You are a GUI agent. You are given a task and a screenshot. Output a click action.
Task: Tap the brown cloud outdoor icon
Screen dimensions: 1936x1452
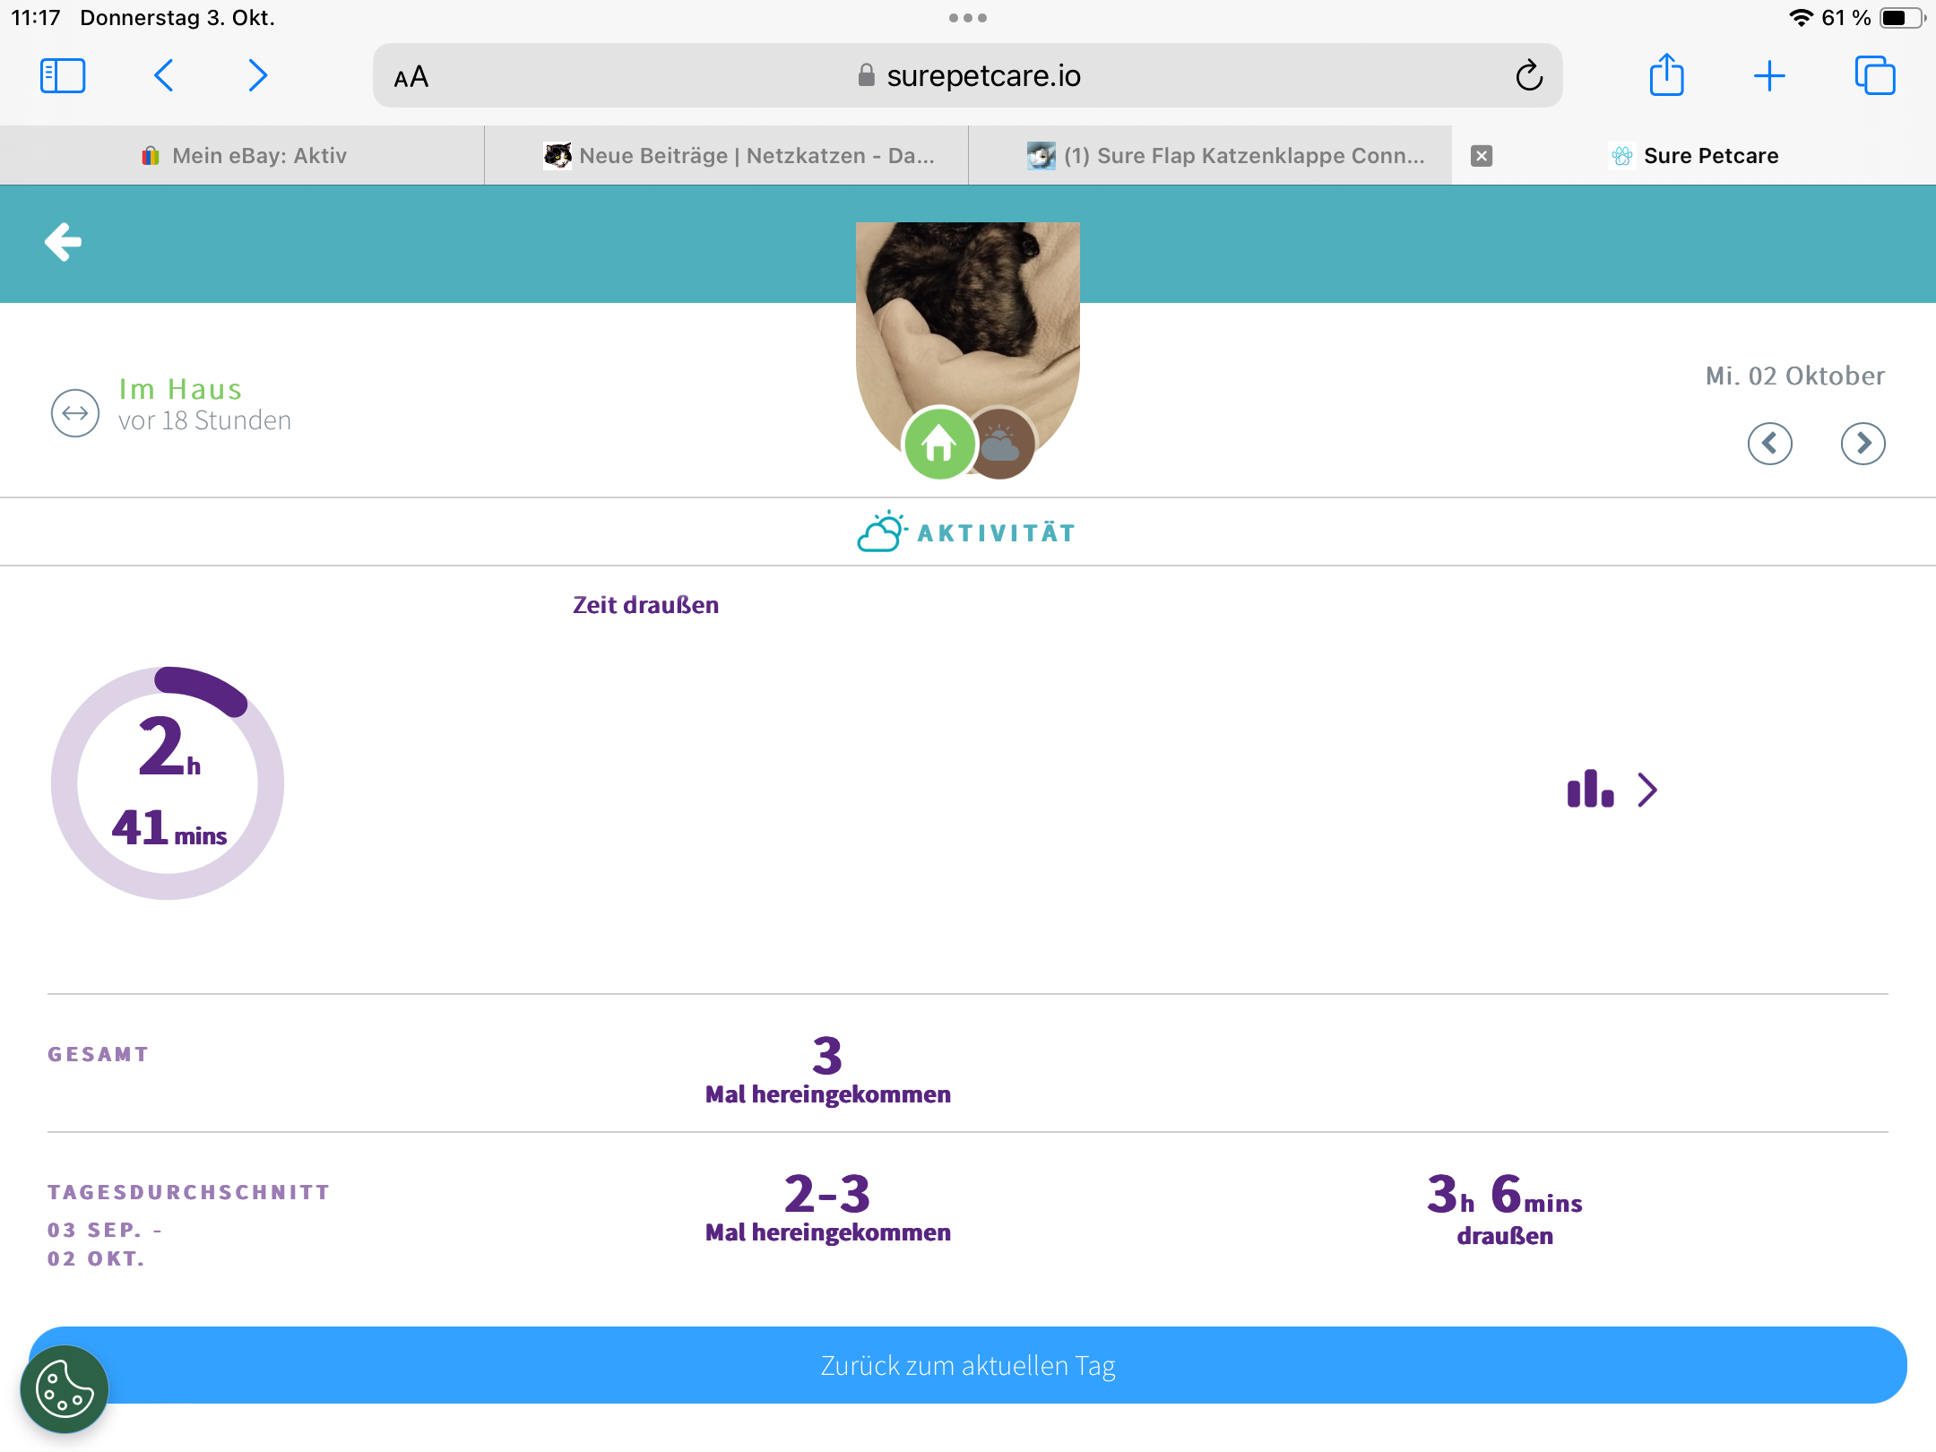point(1002,445)
